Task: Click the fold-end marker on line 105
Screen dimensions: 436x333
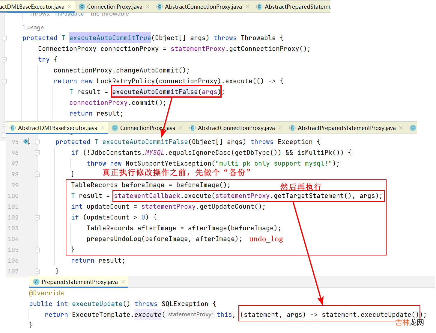Action: click(x=37, y=249)
